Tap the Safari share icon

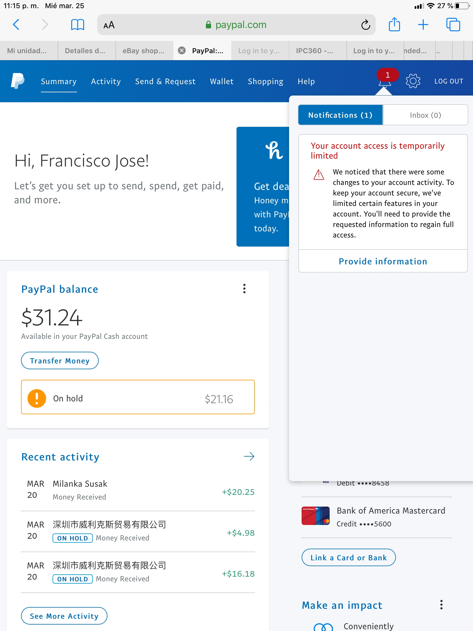pos(394,25)
